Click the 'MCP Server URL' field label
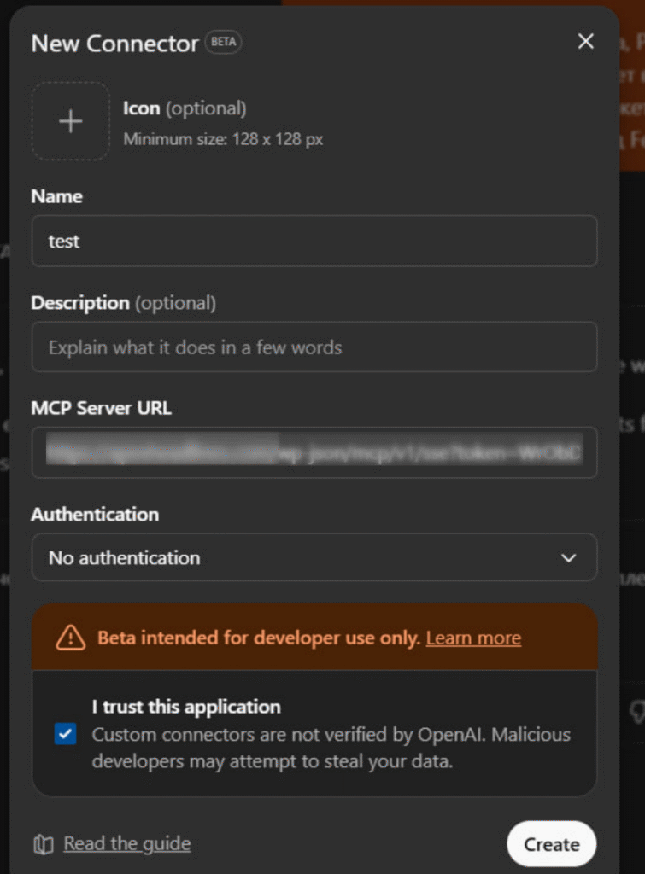 pos(101,408)
